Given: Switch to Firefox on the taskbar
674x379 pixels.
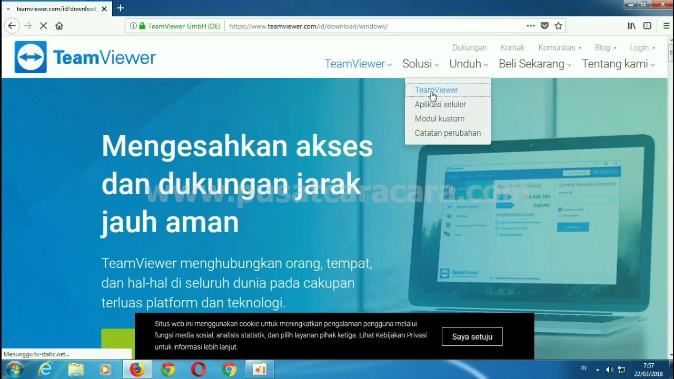Looking at the screenshot, I should tap(137, 370).
